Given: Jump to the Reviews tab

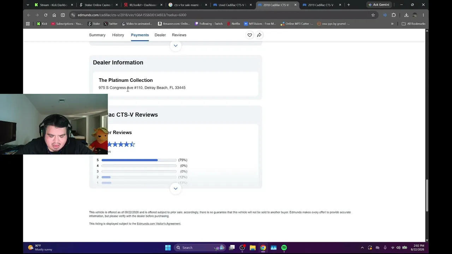Looking at the screenshot, I should coord(179,35).
